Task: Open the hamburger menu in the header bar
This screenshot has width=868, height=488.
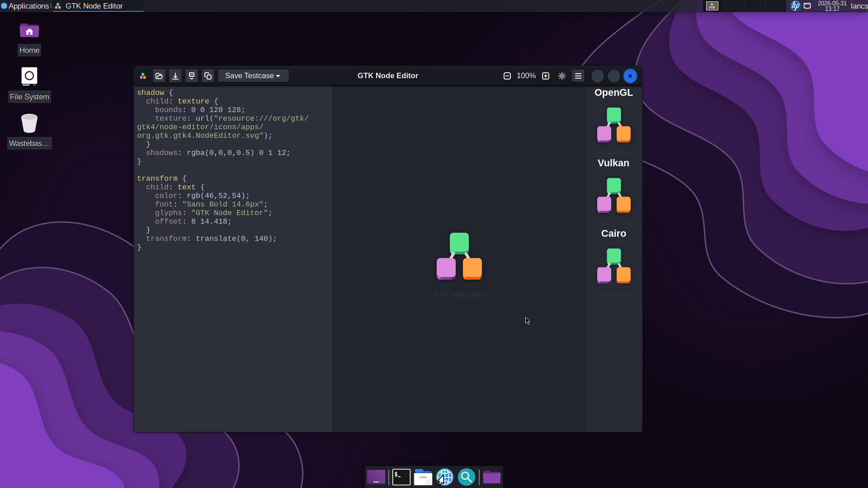Action: [578, 76]
